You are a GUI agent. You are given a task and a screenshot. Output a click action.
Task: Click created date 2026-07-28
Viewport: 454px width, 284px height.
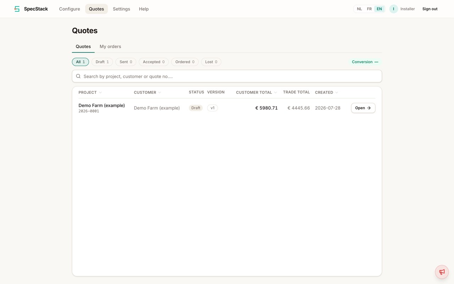click(328, 108)
